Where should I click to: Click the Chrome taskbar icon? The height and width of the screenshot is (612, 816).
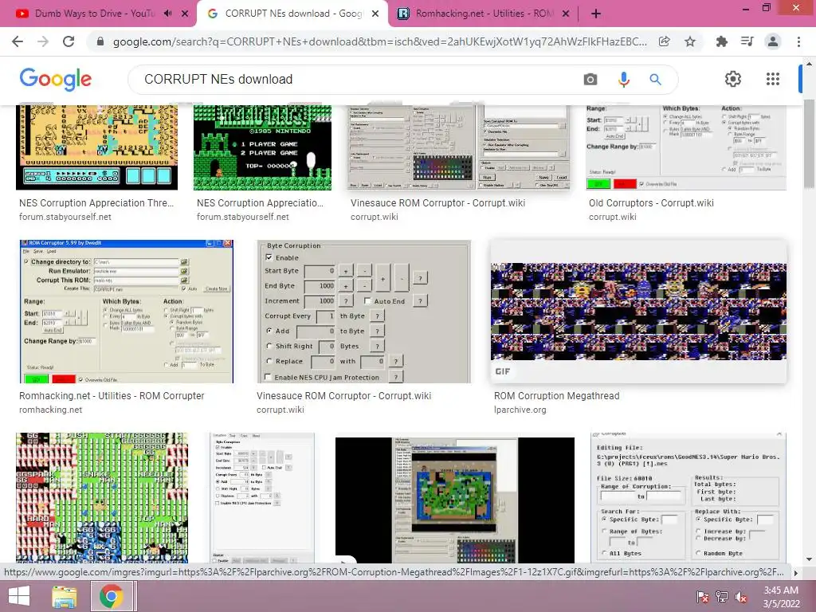(112, 596)
